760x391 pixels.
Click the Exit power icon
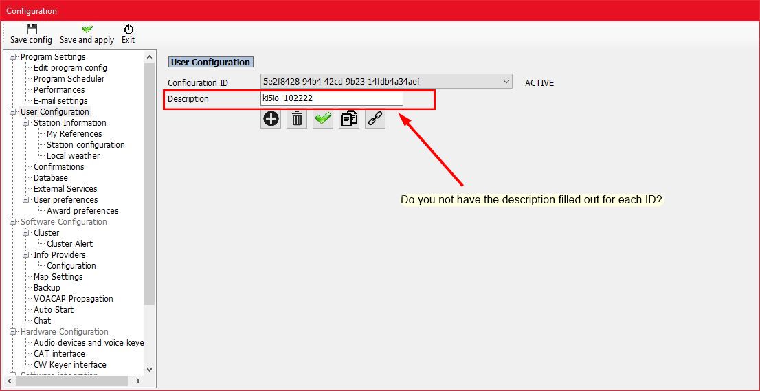(x=128, y=29)
